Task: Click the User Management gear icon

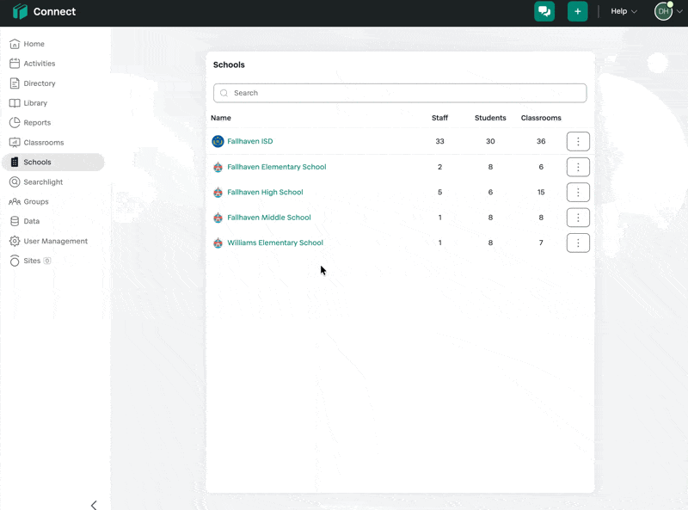Action: pos(15,242)
